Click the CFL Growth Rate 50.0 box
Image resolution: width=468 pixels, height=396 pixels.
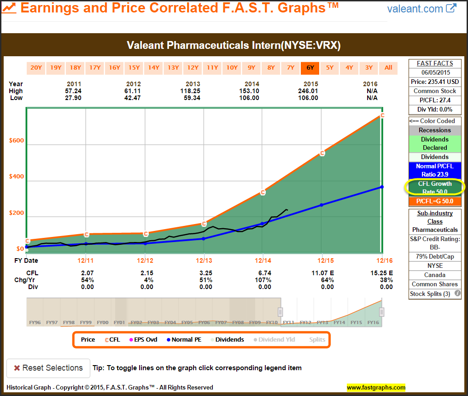pos(435,188)
